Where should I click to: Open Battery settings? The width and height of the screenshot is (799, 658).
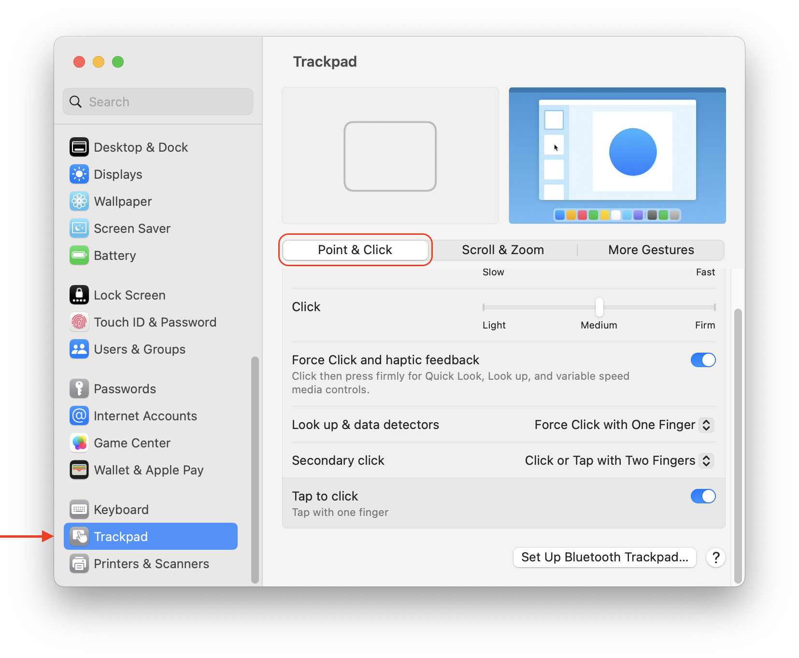(x=115, y=256)
